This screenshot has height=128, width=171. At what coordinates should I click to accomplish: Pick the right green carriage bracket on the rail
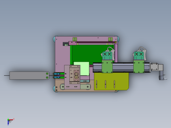(x=139, y=66)
